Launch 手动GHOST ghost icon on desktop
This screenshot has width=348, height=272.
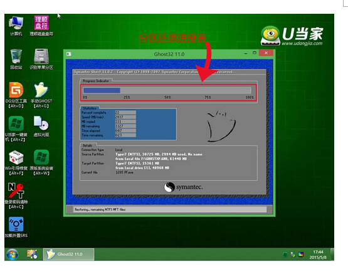pyautogui.click(x=41, y=95)
